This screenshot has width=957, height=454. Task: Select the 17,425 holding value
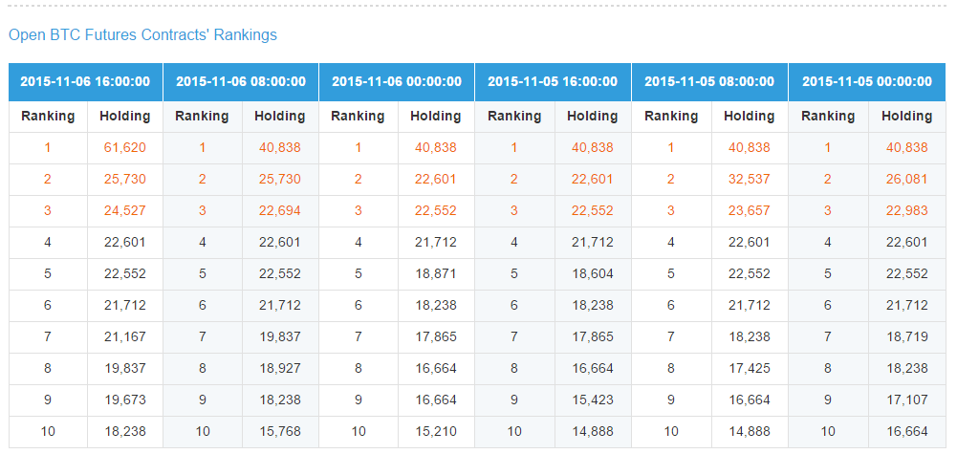(x=750, y=369)
